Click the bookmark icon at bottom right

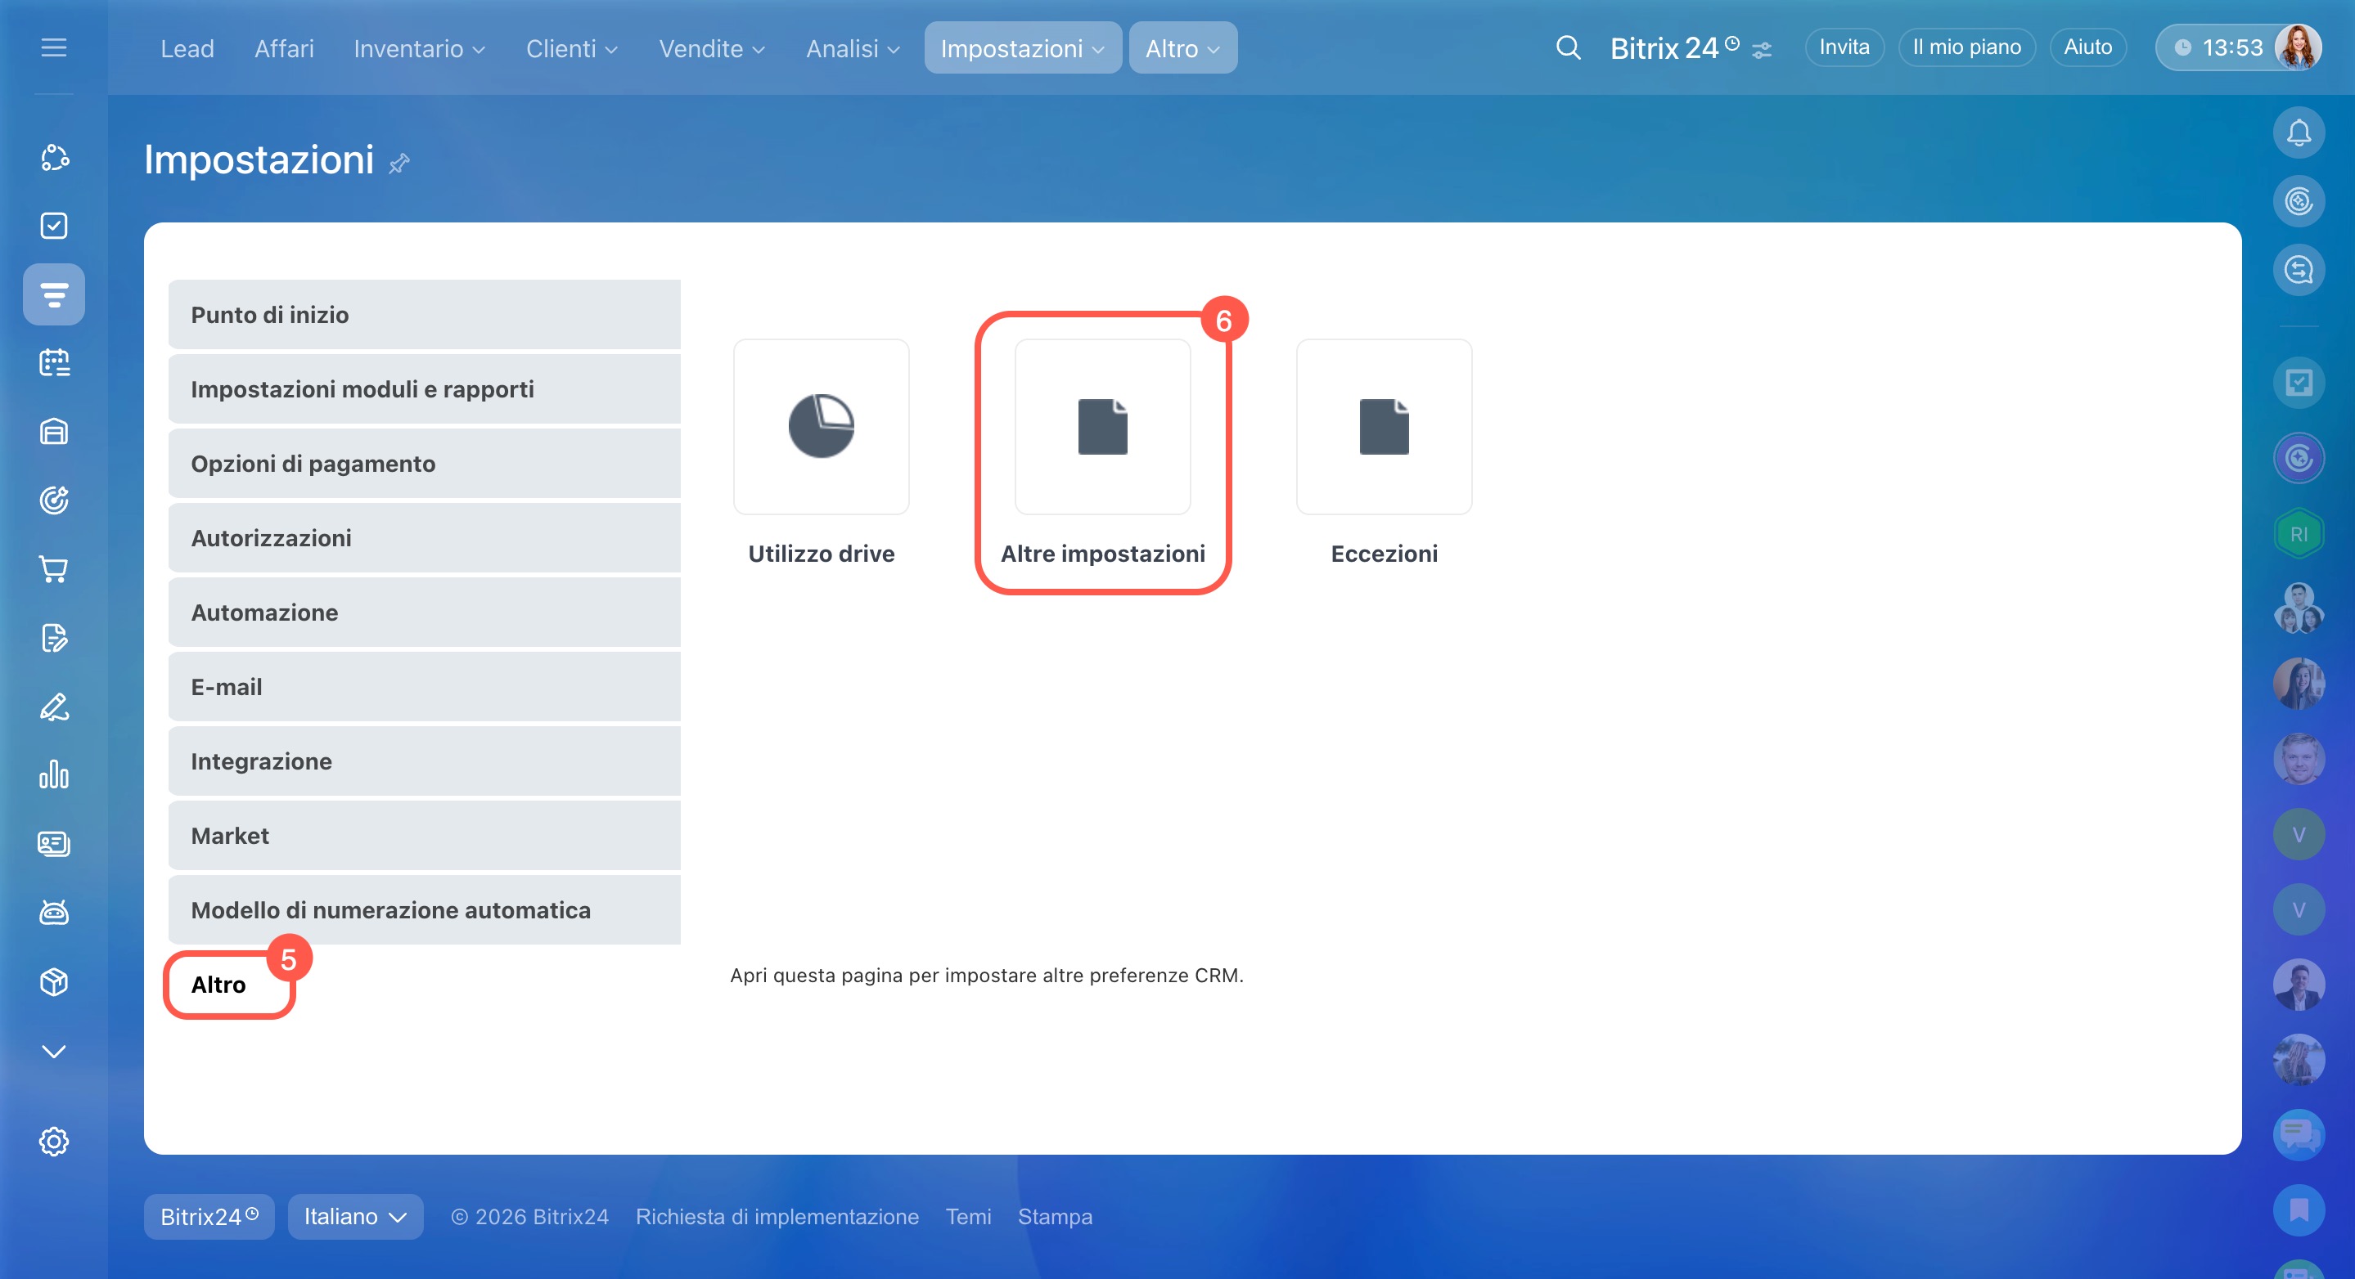pyautogui.click(x=2298, y=1209)
